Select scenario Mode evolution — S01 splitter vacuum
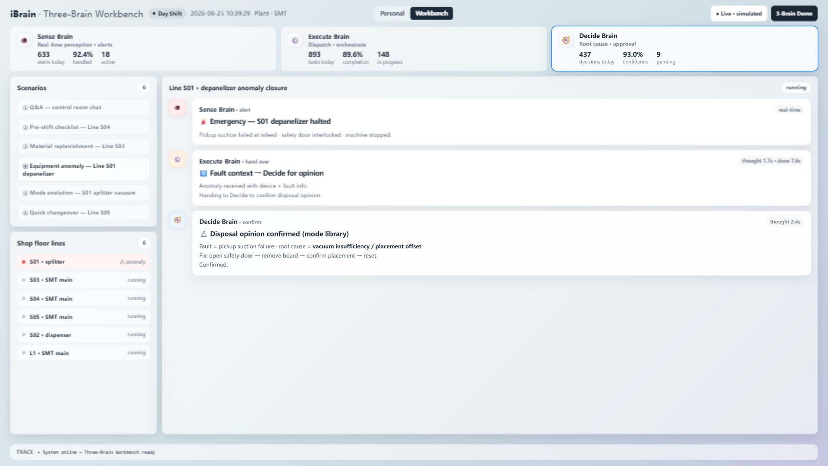 click(x=83, y=192)
